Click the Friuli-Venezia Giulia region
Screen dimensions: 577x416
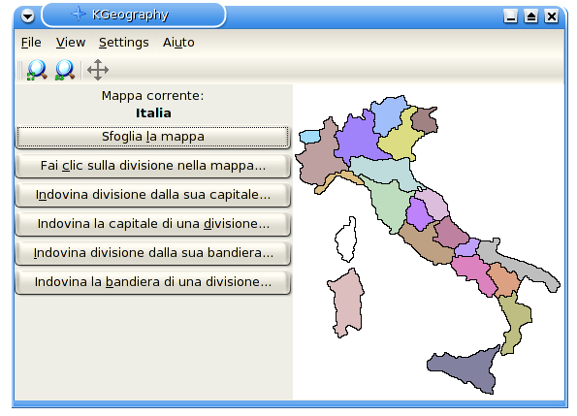point(424,119)
